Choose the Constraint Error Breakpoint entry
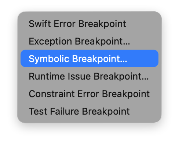 [x=89, y=94]
